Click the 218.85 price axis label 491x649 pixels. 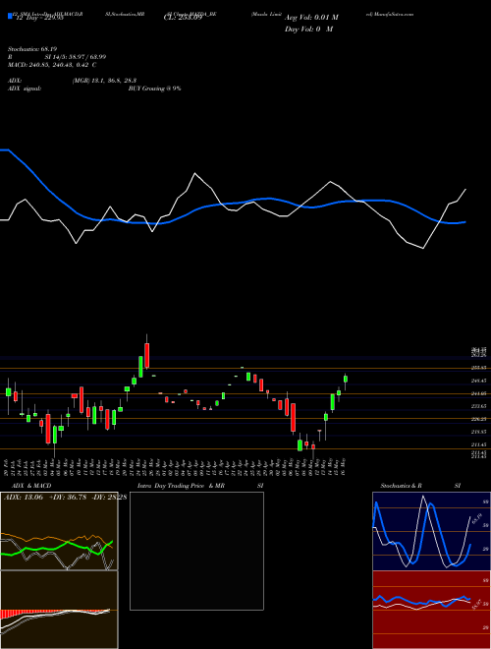479,432
